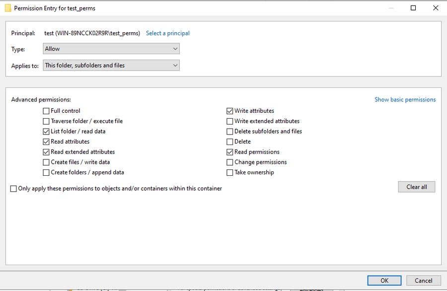Confirm with the OK button
The width and height of the screenshot is (447, 291).
[x=384, y=281]
